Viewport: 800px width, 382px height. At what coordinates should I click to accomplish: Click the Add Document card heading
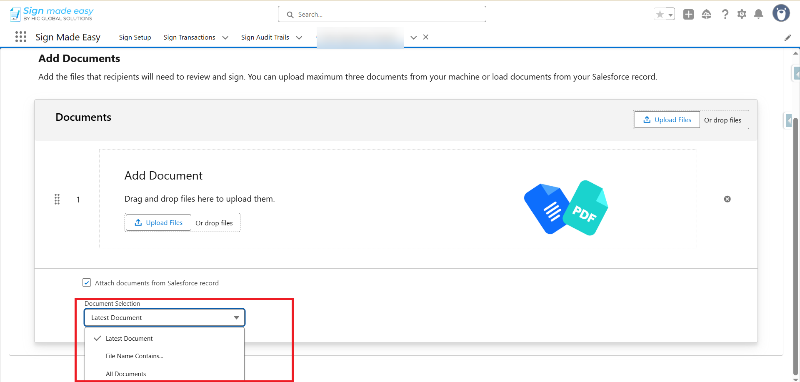(163, 176)
